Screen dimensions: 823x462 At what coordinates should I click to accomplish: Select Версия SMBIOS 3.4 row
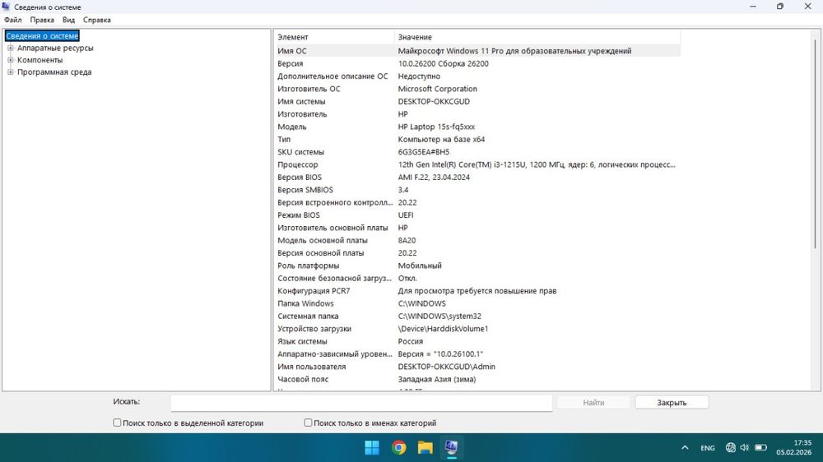coord(477,190)
